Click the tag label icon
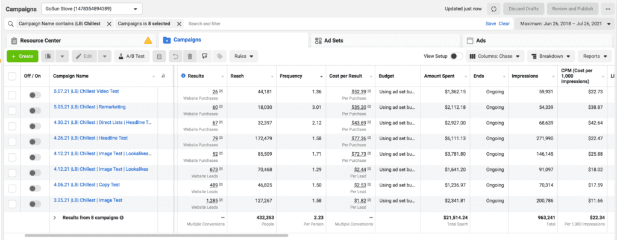 tap(219, 56)
